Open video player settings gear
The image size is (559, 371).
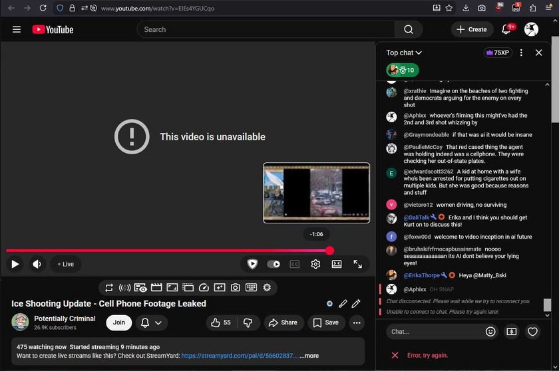315,264
